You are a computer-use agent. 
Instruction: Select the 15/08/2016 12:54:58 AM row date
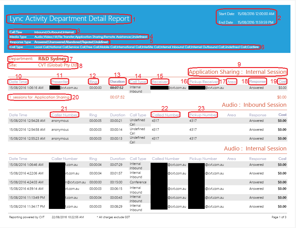pos(27,130)
